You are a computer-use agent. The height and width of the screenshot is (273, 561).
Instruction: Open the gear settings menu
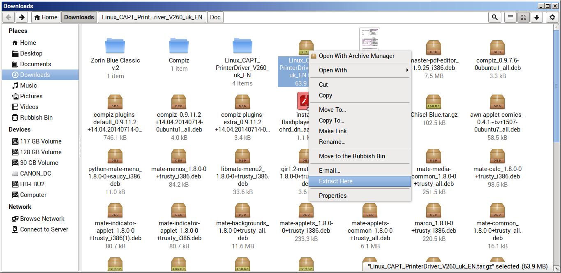pos(552,17)
